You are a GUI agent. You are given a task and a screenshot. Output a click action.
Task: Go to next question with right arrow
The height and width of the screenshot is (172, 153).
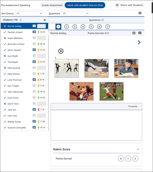(x=139, y=42)
